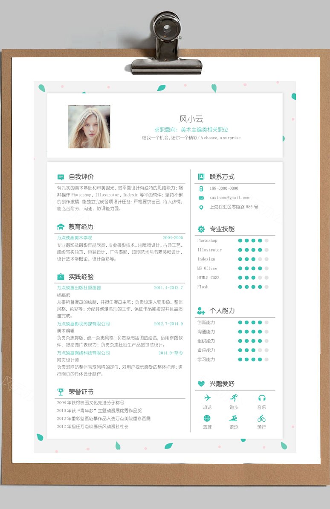Image resolution: width=330 pixels, height=509 pixels.
Task: Click the Flash skill label
Action: click(x=203, y=287)
